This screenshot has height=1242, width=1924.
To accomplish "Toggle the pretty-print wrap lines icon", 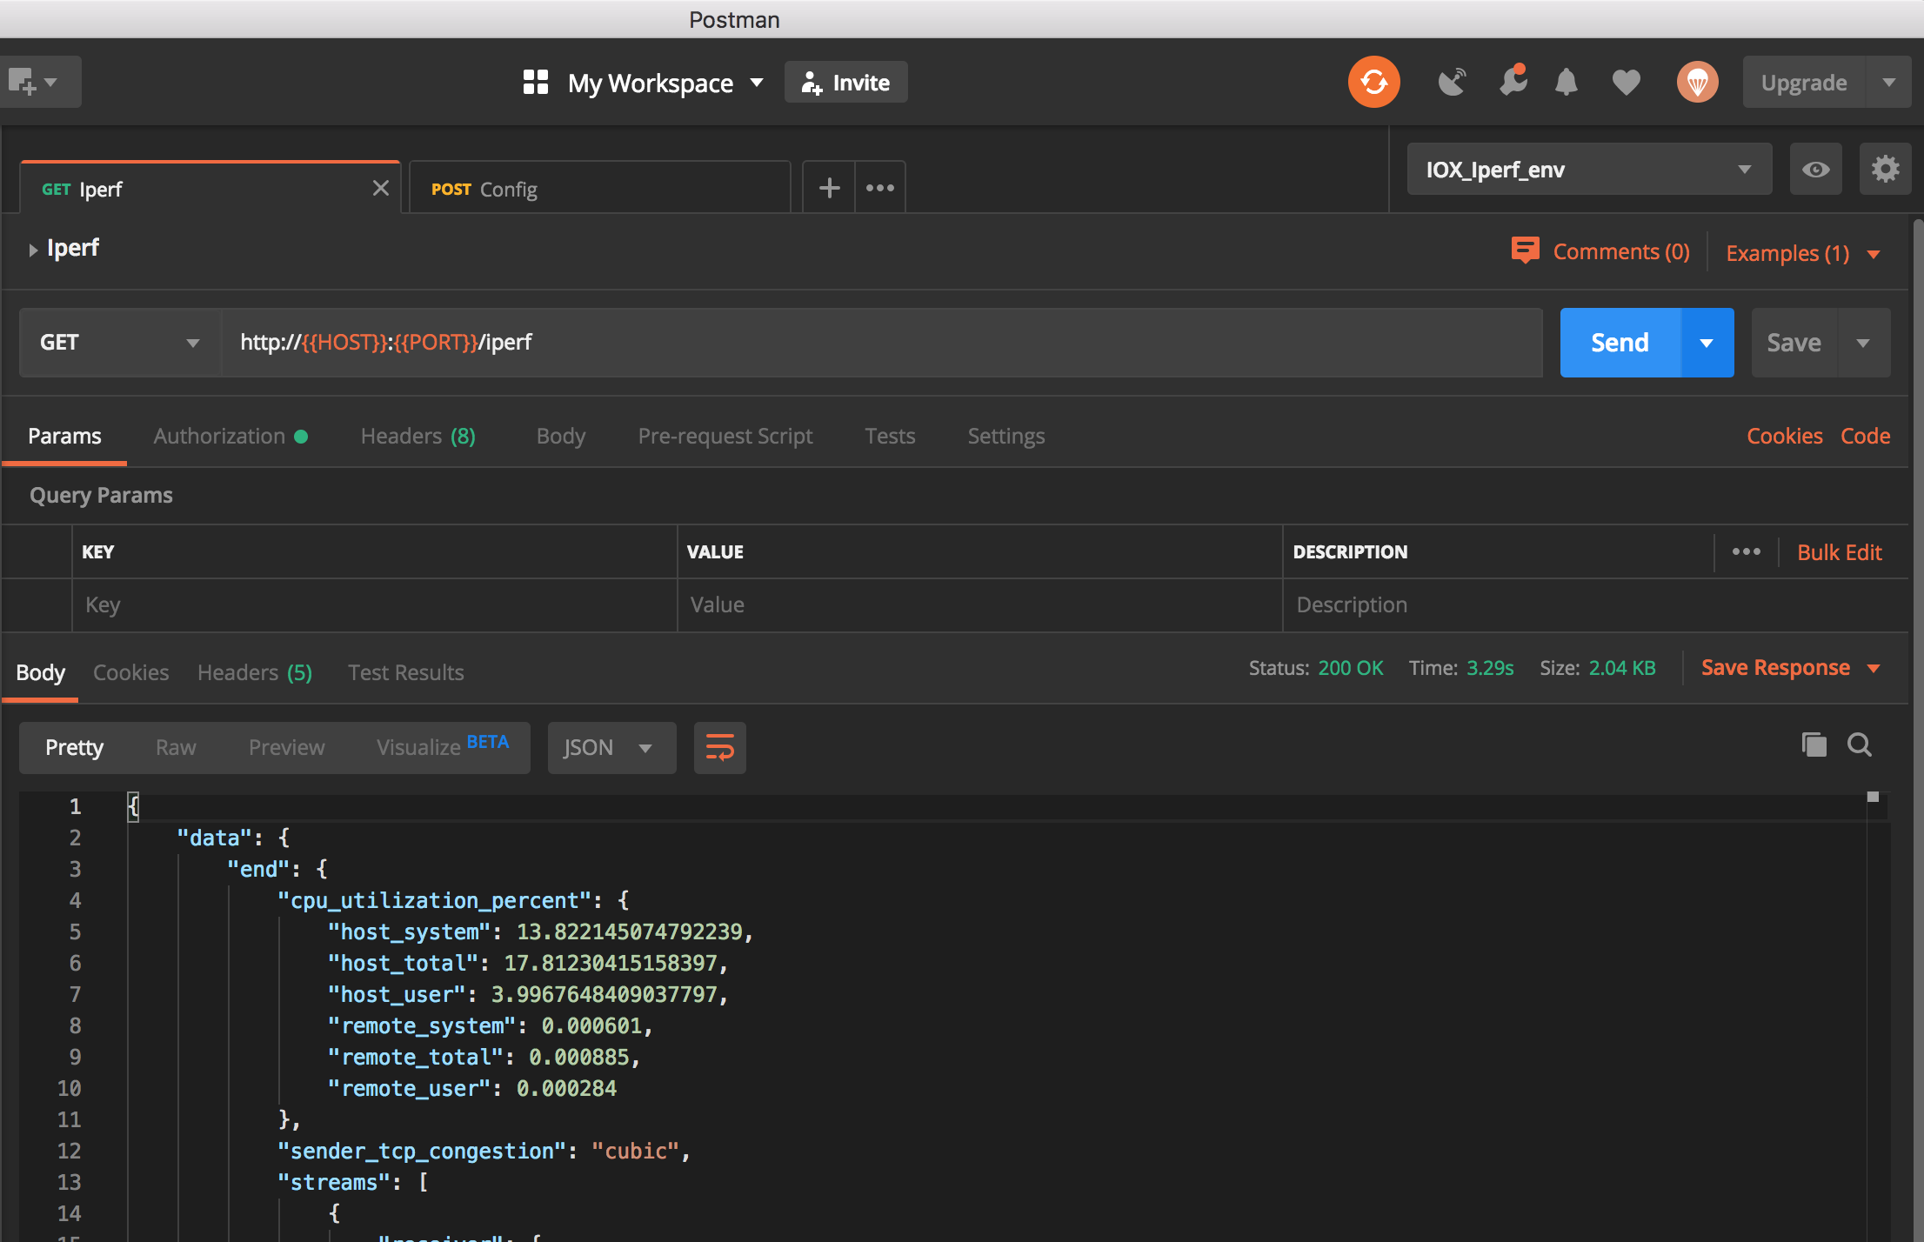I will 719,747.
